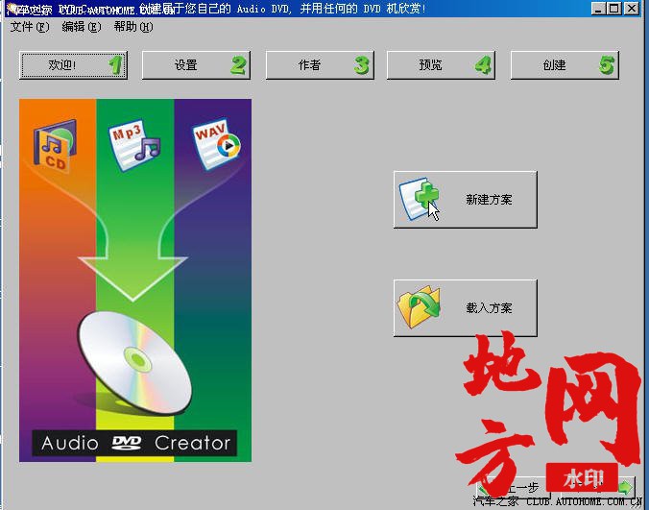Switch to step 4 预览 tab
Screen dimensions: 649x510
point(441,65)
